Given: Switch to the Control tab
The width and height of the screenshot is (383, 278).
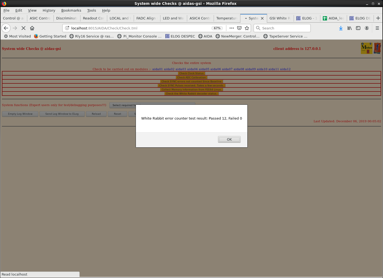Looking at the screenshot, I should (13, 18).
